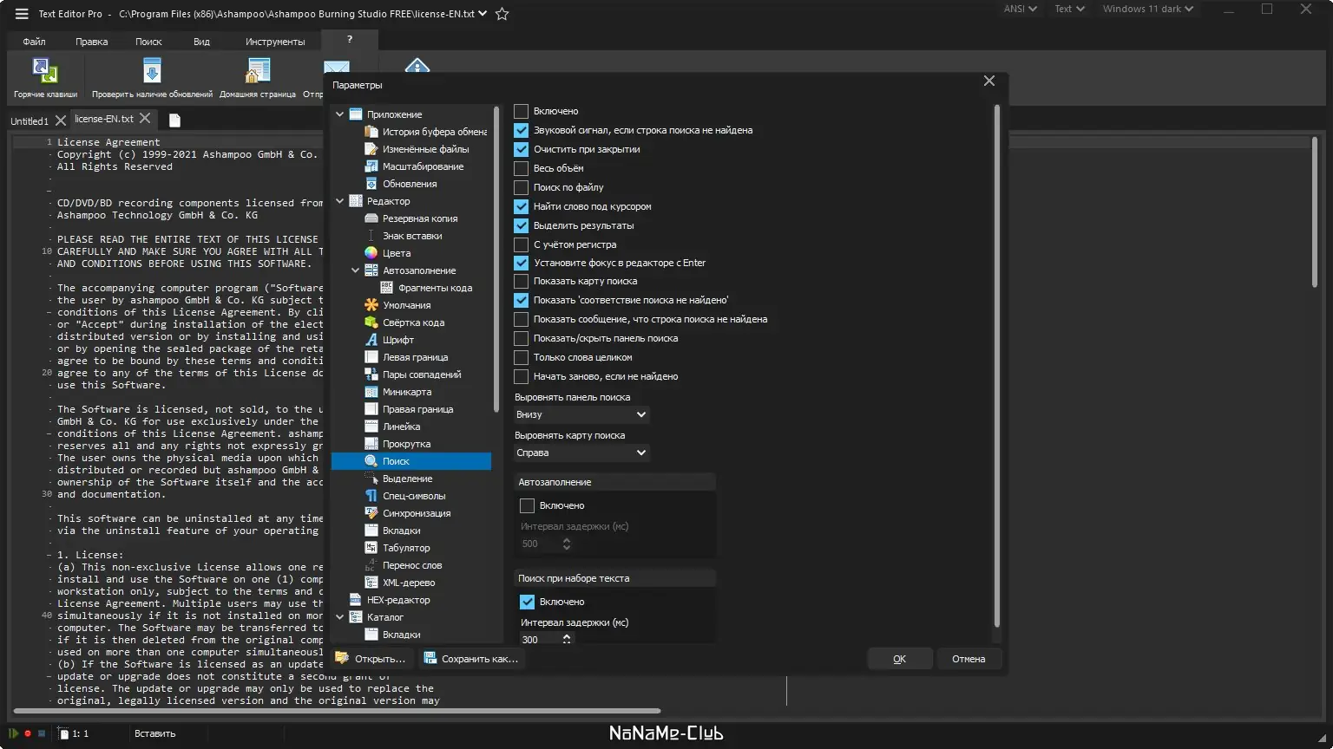
Task: Click the XML-дерево icon in settings tree
Action: (x=371, y=583)
